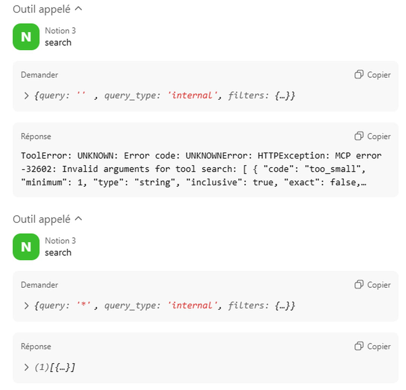Click the Notion logo above the empty-query search

click(x=26, y=37)
